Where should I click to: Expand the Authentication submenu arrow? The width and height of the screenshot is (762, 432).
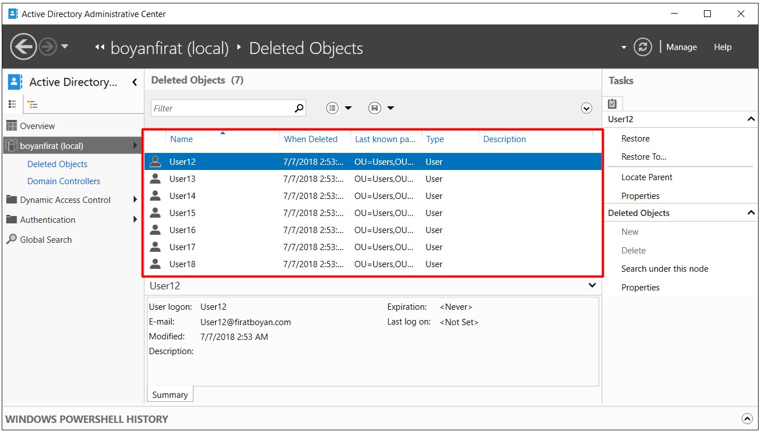(135, 219)
